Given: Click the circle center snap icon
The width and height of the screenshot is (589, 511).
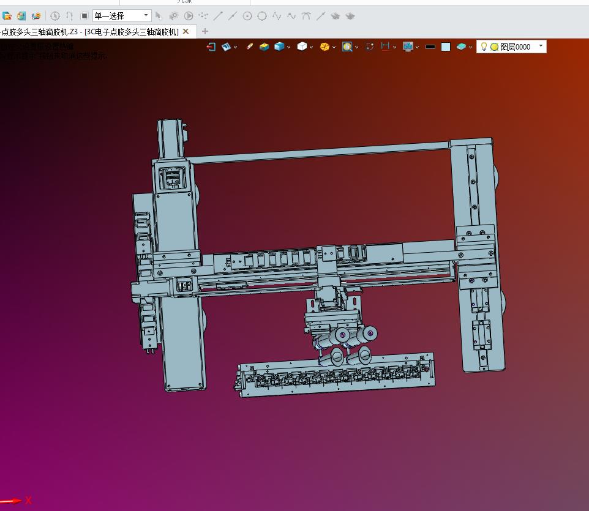Looking at the screenshot, I should coord(247,16).
